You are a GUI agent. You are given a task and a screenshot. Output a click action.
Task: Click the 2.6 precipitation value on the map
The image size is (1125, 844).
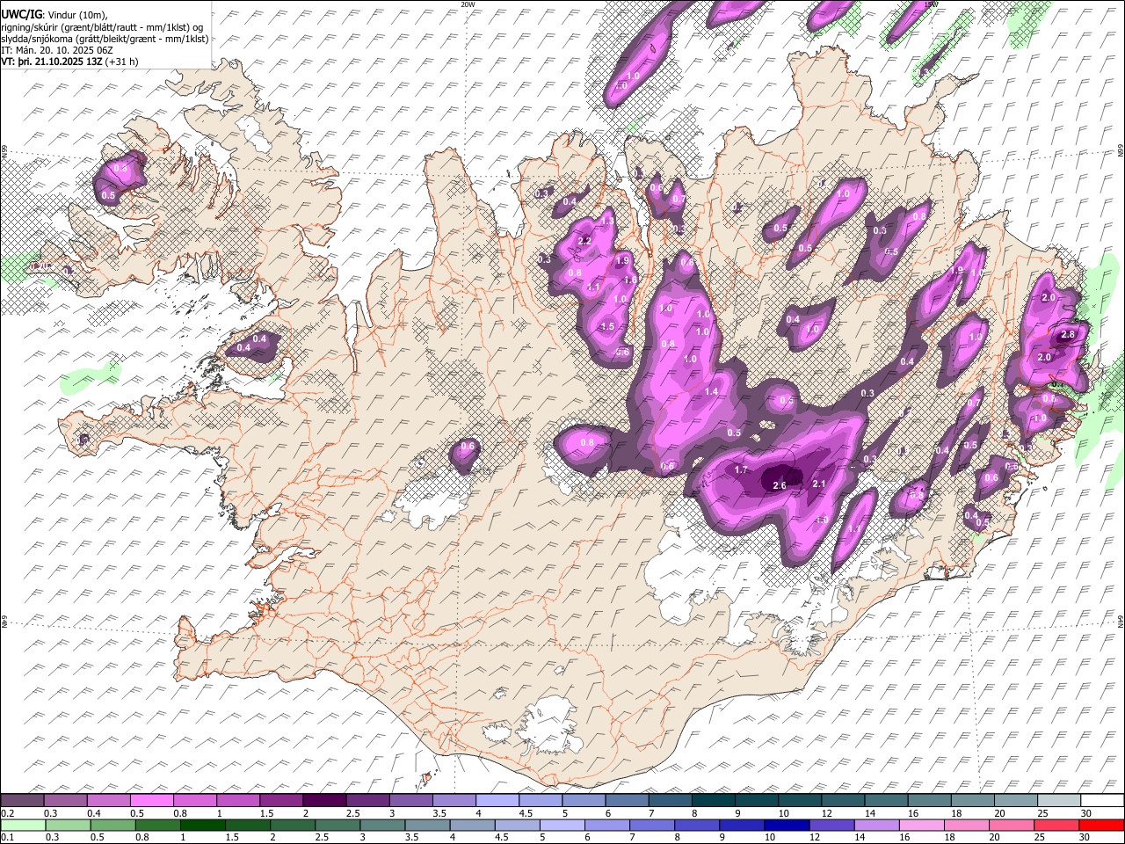pos(780,485)
